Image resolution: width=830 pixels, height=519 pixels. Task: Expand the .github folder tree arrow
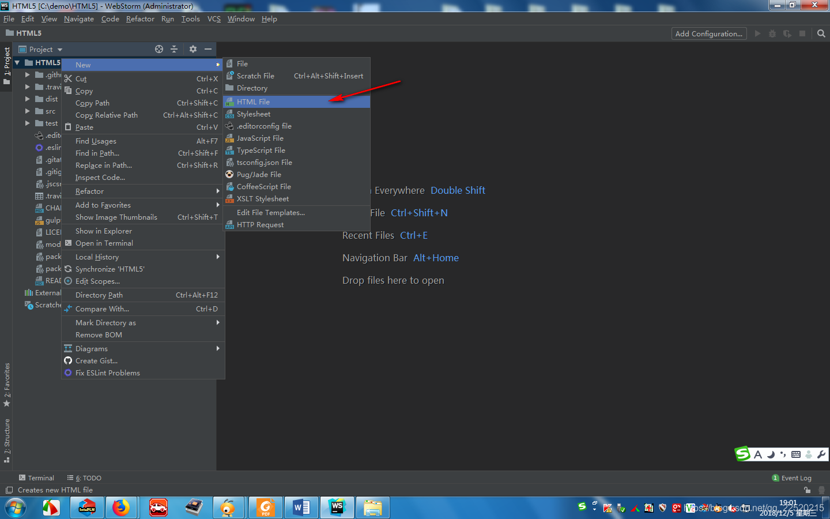pyautogui.click(x=27, y=74)
